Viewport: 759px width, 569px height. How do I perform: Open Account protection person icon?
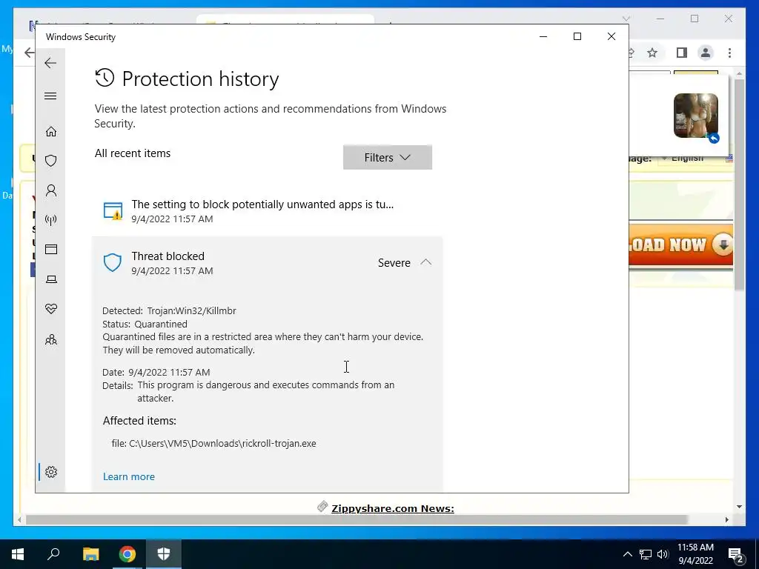(x=51, y=190)
